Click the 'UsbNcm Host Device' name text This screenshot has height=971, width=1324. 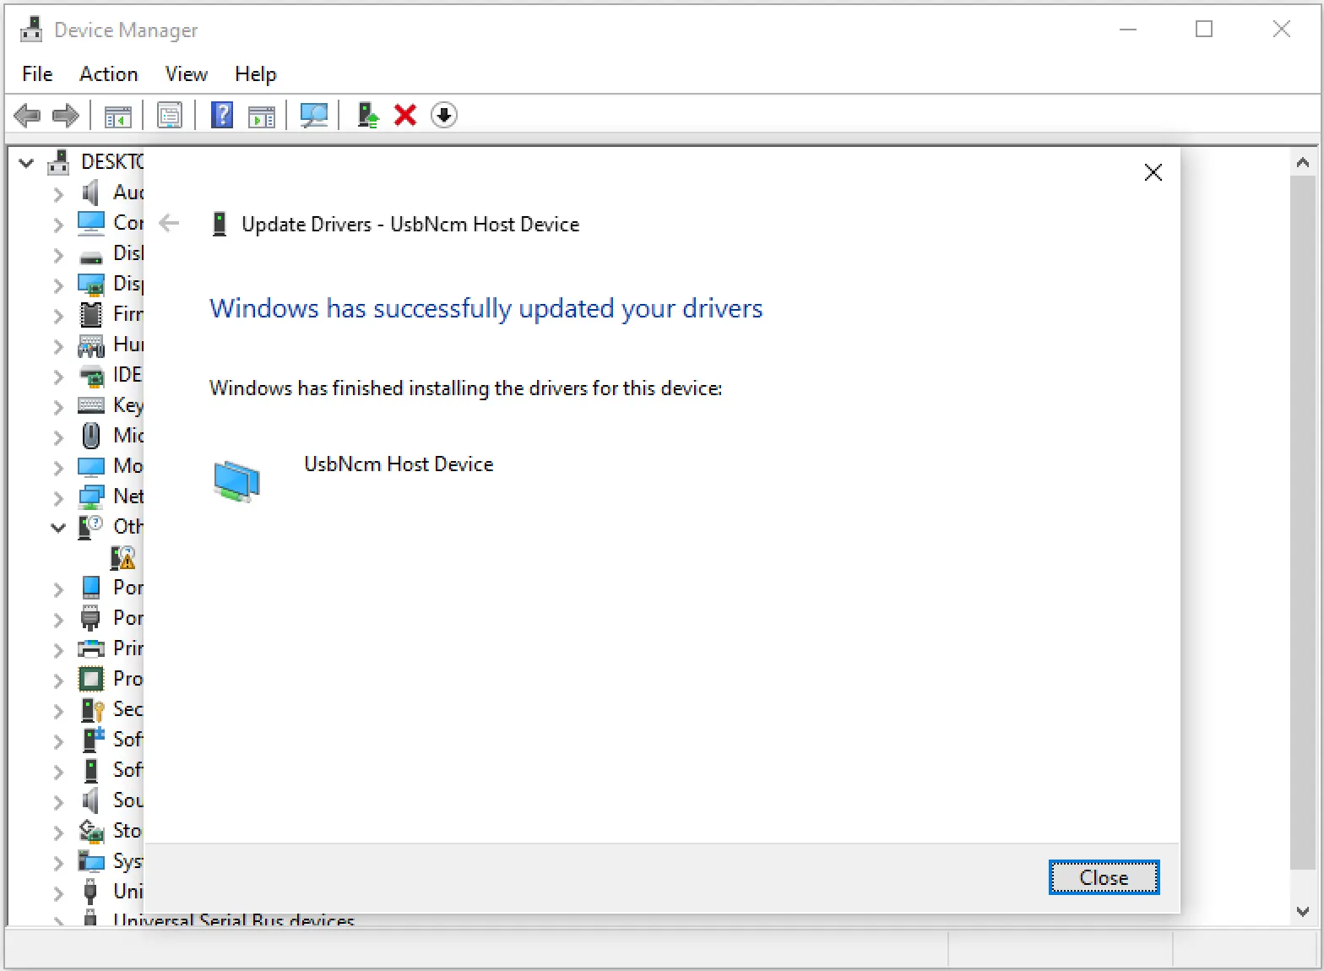(x=399, y=464)
